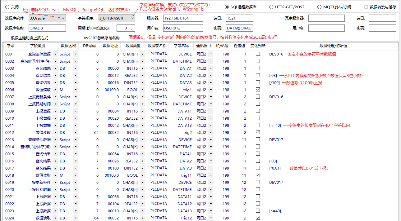Click the empty 冗余服务器 input field
Viewport: 401px width, 221px height.
point(326,18)
